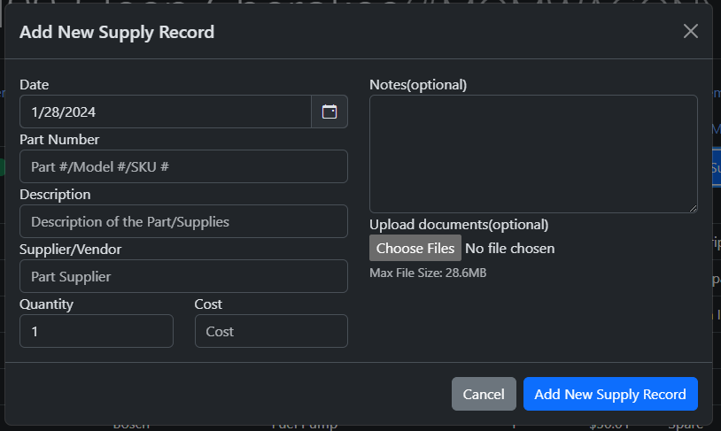The height and width of the screenshot is (431, 721).
Task: Click the No file chosen text
Action: click(x=510, y=249)
